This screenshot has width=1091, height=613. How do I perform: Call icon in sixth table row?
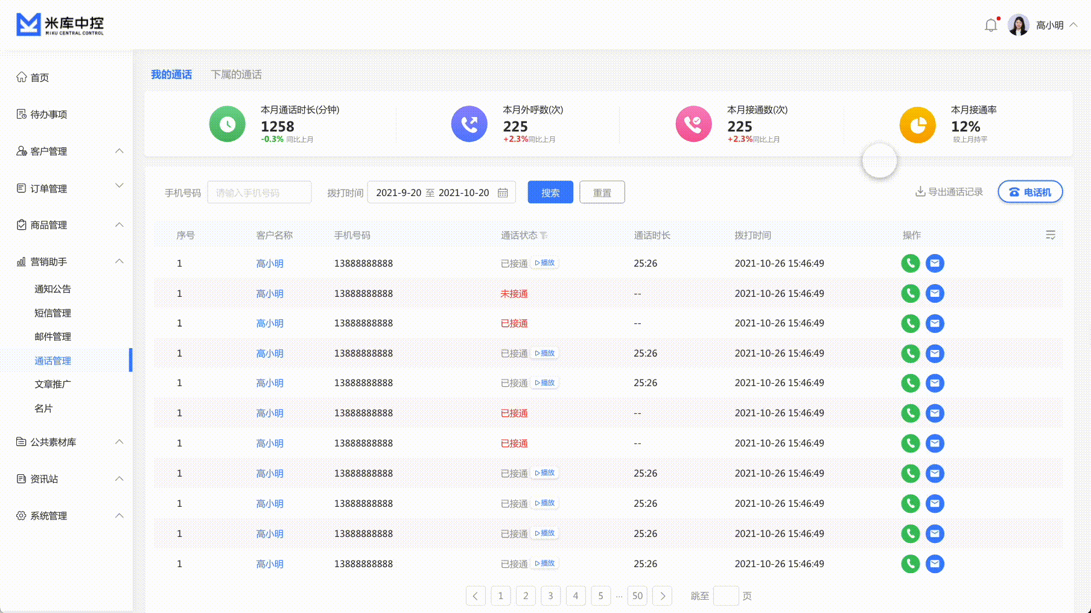[910, 413]
